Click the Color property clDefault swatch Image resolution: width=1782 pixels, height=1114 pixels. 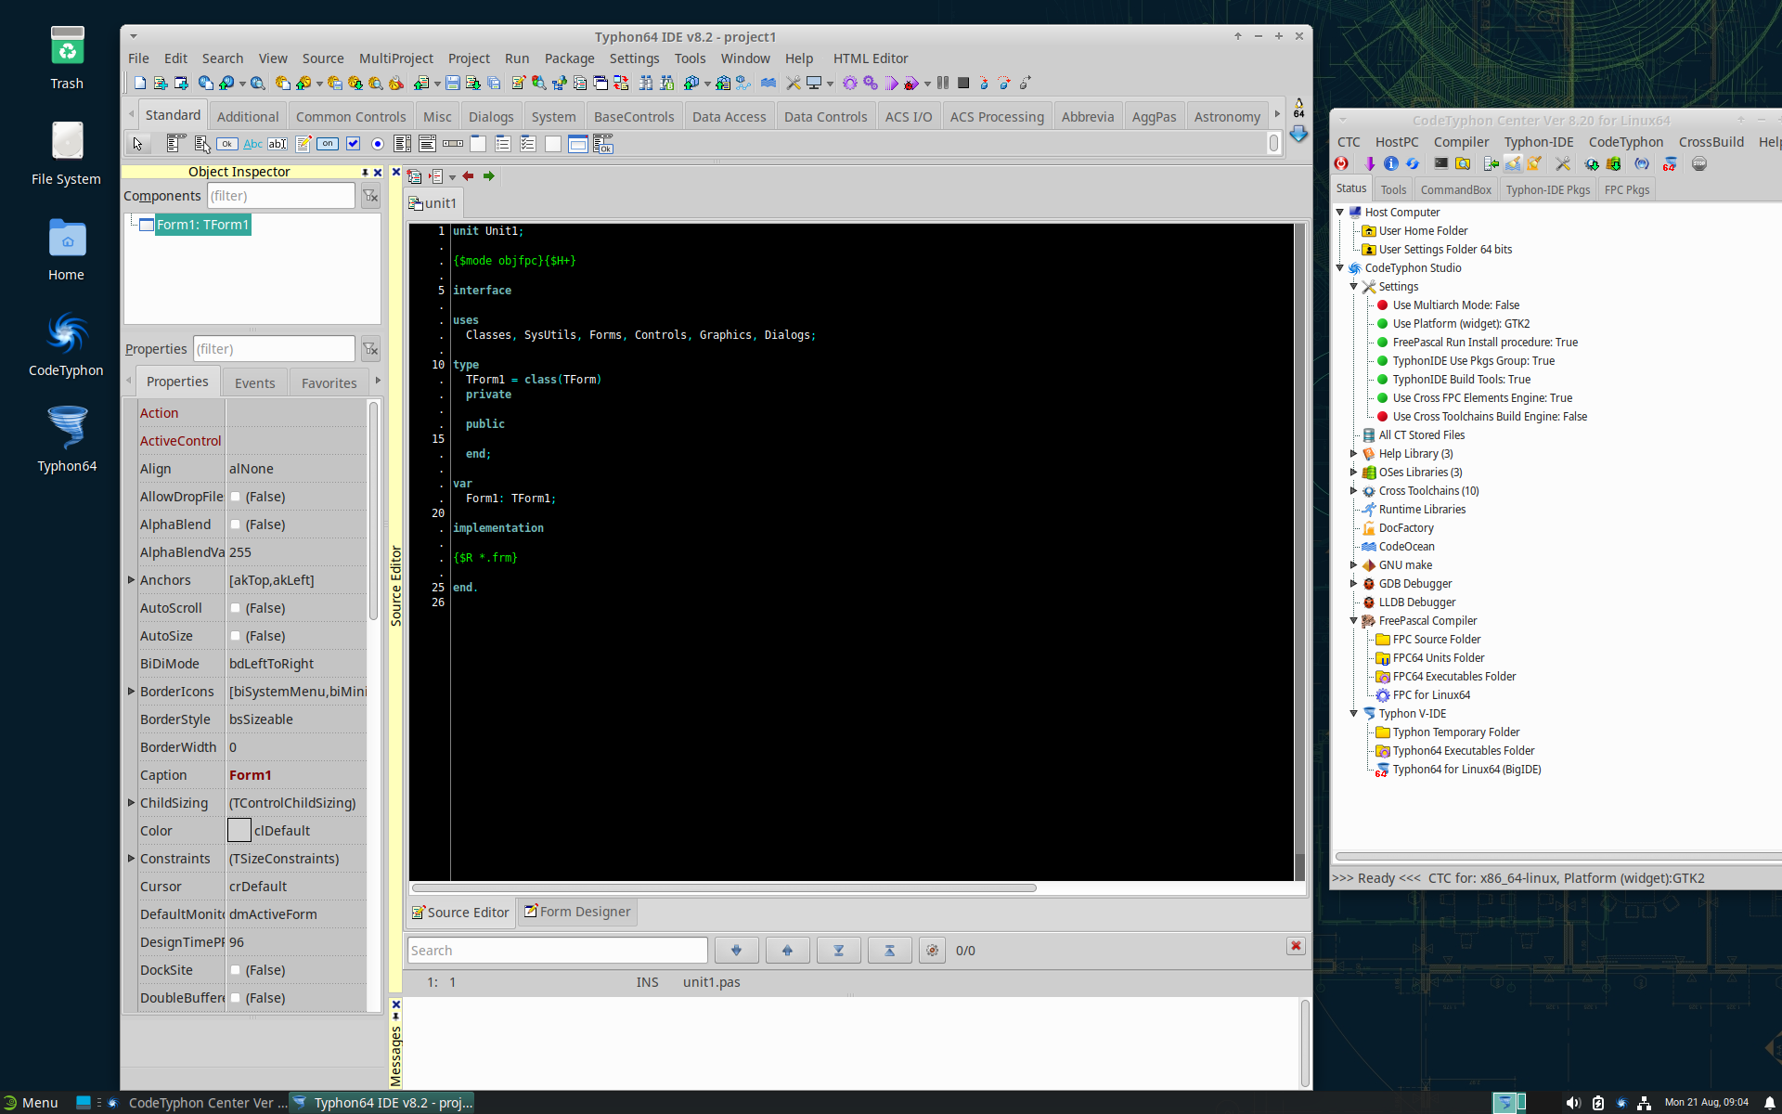[x=239, y=831]
